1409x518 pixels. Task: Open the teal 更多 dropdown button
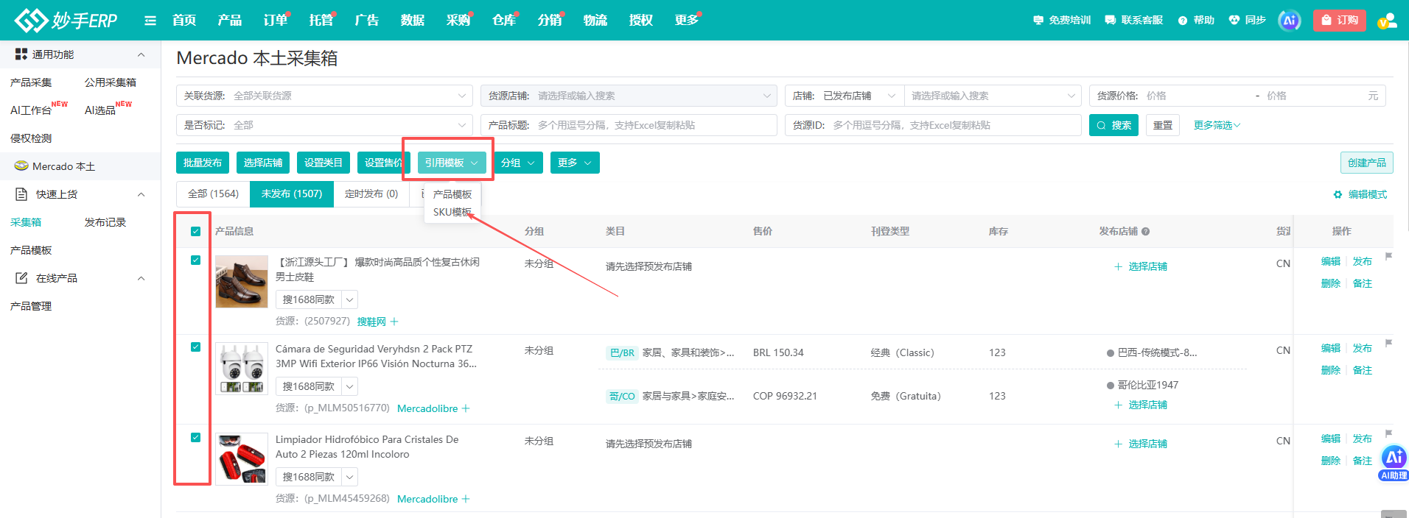[575, 163]
